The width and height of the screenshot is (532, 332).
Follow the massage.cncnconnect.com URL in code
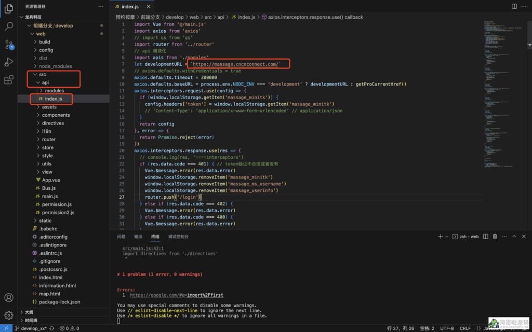point(235,64)
